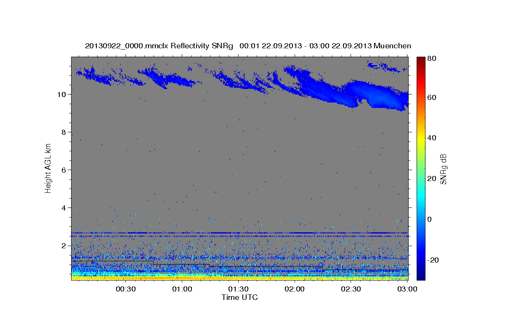Click the height tick label 8
Screen dimensions: 505x336
(x=64, y=132)
